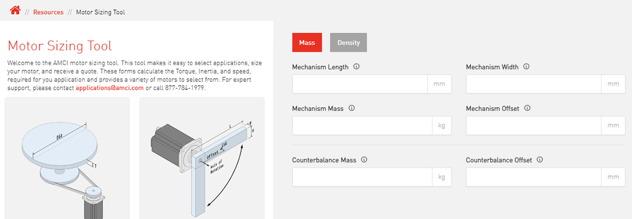Focus the Counterbalance Mass input field

[x=362, y=177]
